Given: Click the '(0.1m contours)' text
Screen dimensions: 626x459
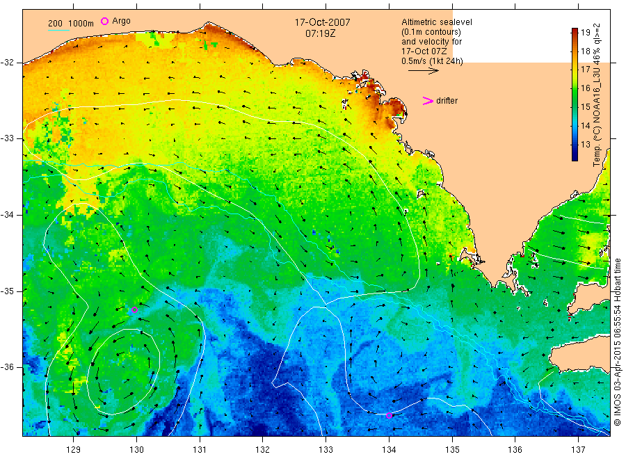Looking at the screenshot, I should [x=431, y=32].
